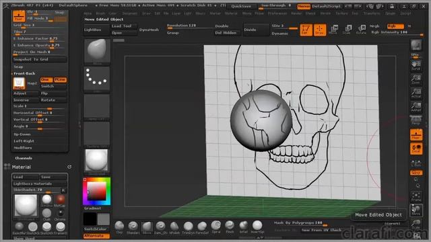Toggle the Floor grid button in Draw panel
The width and height of the screenshot is (431, 242).
[19, 16]
